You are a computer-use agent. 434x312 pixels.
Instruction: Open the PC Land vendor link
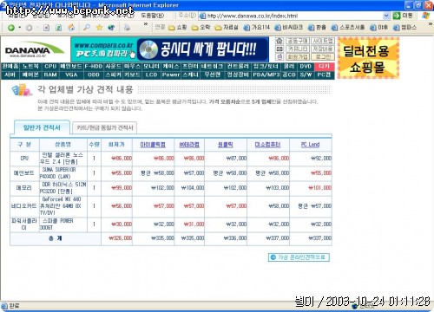click(310, 145)
